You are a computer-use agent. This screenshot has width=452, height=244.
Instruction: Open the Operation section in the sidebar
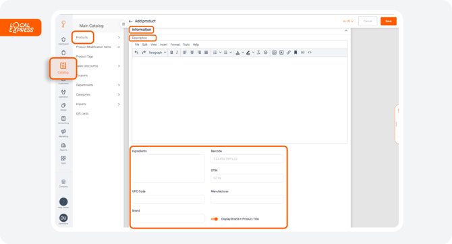[63, 94]
